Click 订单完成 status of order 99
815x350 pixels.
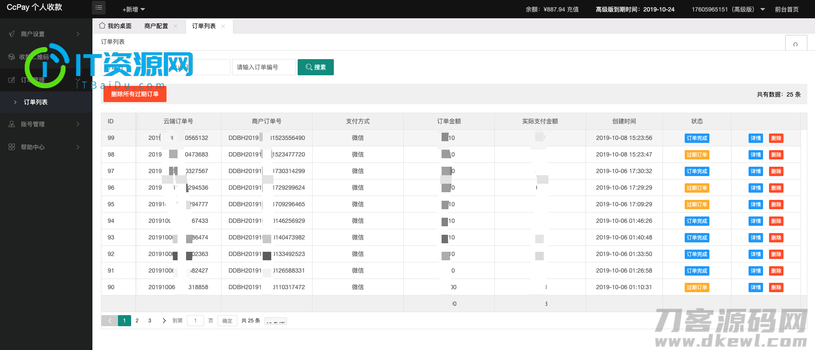click(x=697, y=138)
